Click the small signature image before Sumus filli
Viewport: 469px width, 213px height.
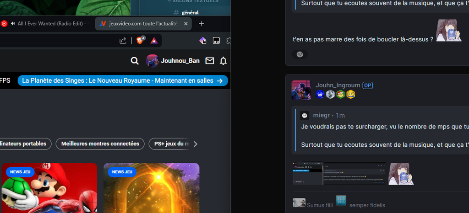(x=299, y=202)
